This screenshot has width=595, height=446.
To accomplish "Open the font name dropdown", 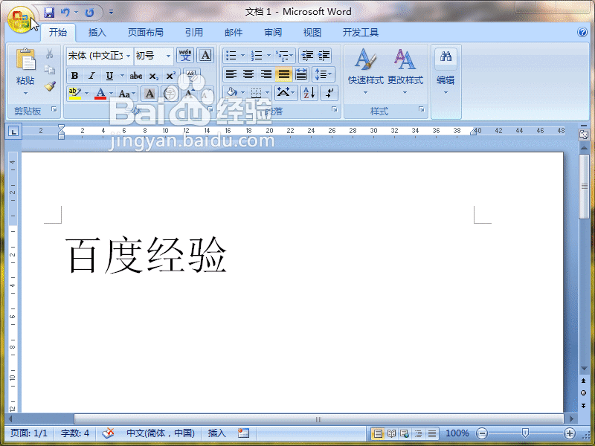I will click(128, 56).
